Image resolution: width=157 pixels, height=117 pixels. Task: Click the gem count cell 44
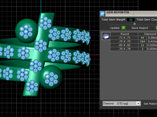142,38
